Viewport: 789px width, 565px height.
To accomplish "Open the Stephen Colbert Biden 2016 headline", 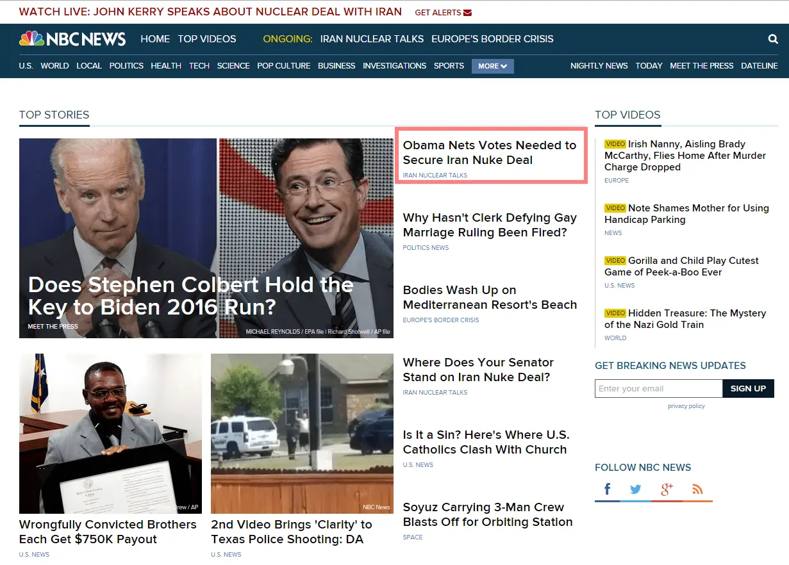I will [191, 296].
